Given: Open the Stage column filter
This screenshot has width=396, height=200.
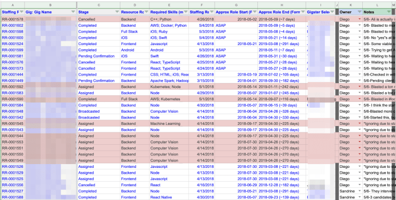Looking at the screenshot, I should click(117, 12).
